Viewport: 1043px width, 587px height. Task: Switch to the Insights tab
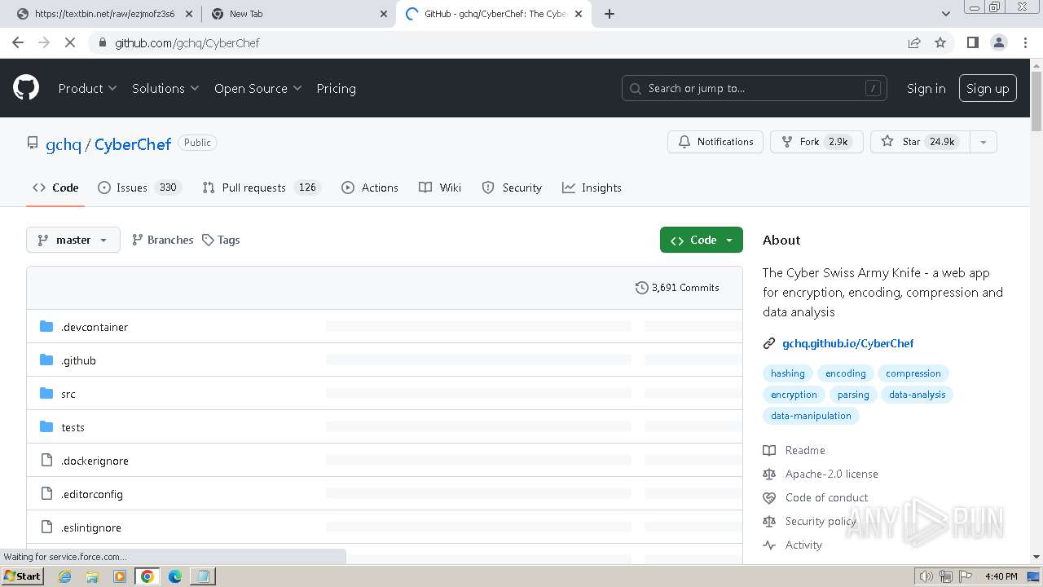592,188
